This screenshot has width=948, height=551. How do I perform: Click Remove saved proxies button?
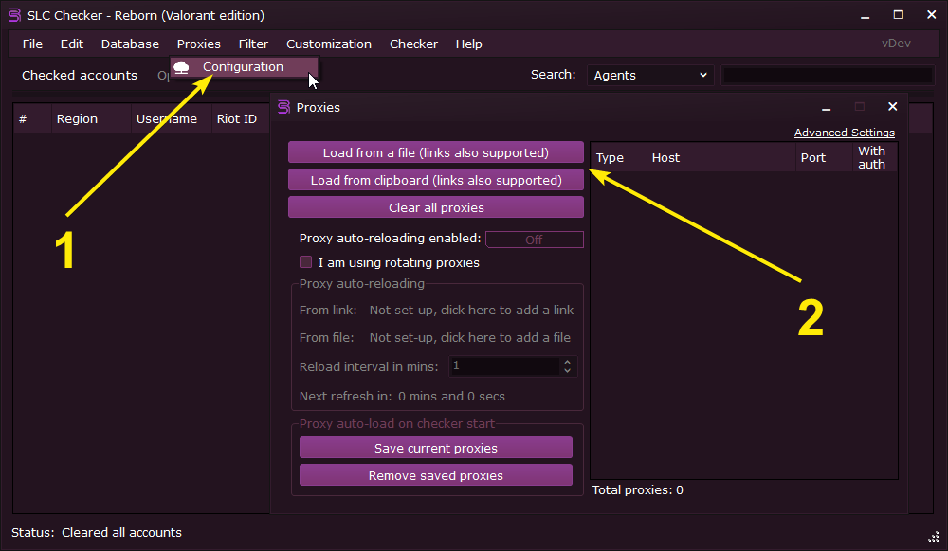point(435,475)
